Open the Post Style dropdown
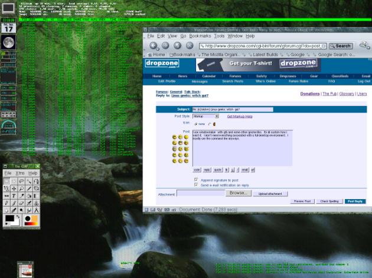This screenshot has width=372, height=278. (x=205, y=117)
